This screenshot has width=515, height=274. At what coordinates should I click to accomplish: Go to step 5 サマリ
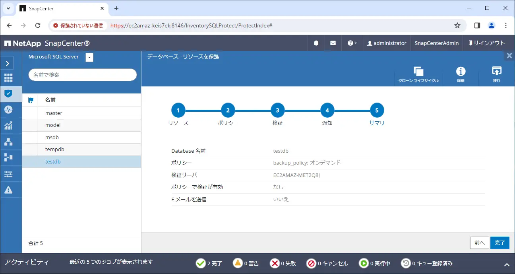point(377,110)
